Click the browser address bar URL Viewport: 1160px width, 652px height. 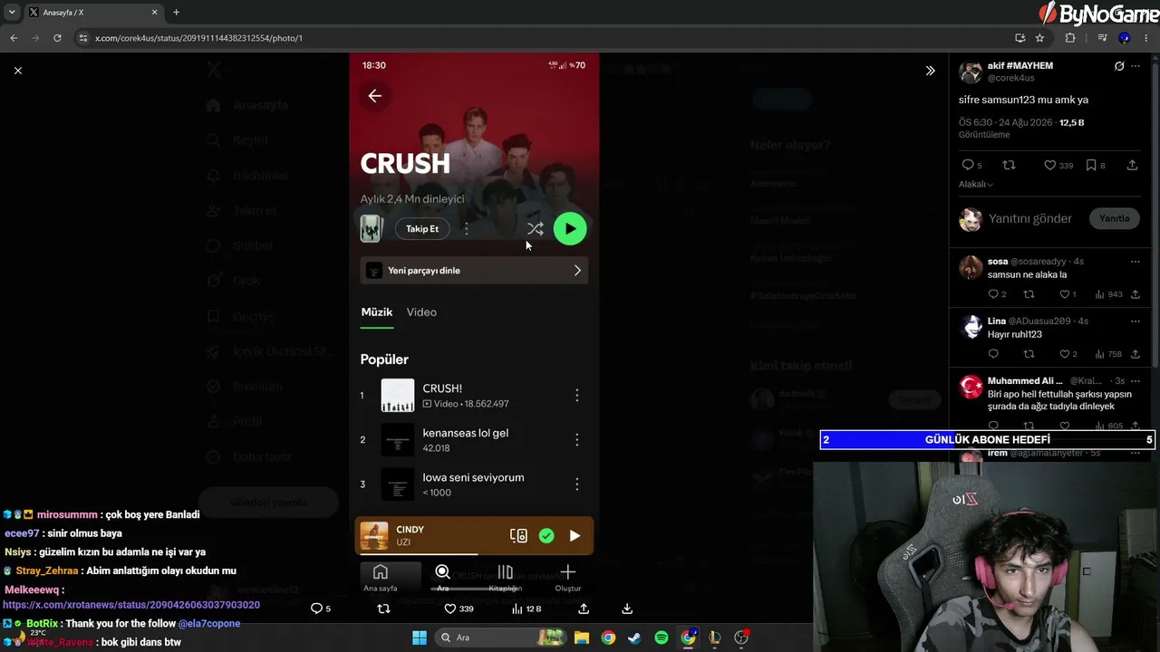(198, 38)
